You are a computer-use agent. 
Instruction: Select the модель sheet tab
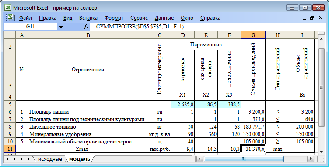[x=80, y=159]
